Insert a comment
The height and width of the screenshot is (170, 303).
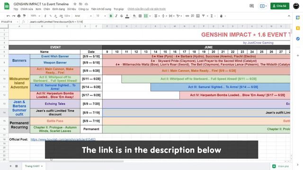pos(193,16)
